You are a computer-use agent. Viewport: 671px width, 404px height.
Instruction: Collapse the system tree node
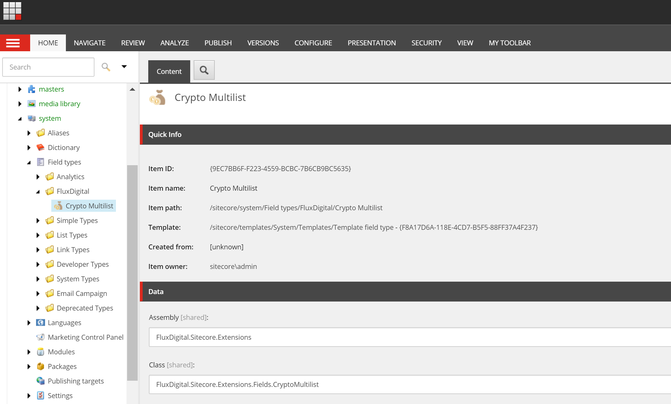(20, 119)
